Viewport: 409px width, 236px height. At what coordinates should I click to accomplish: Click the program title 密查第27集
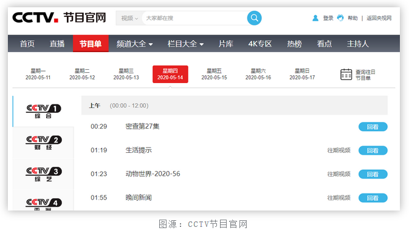click(x=142, y=126)
